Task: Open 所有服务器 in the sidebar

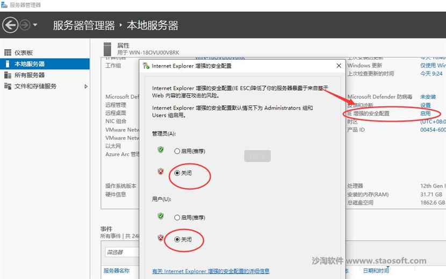Action: 30,75
